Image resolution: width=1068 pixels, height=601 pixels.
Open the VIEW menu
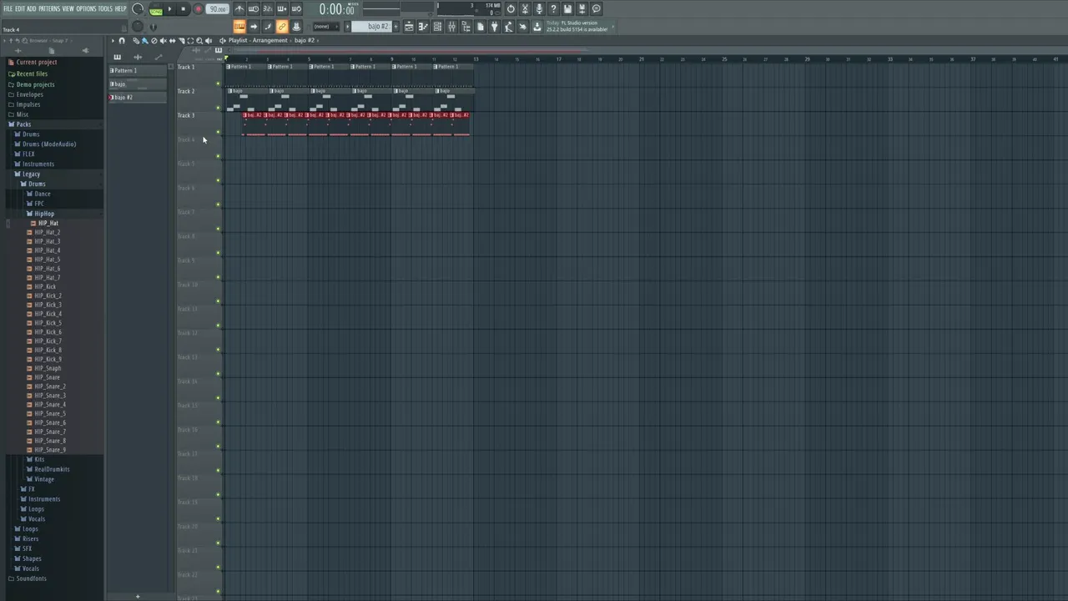68,8
